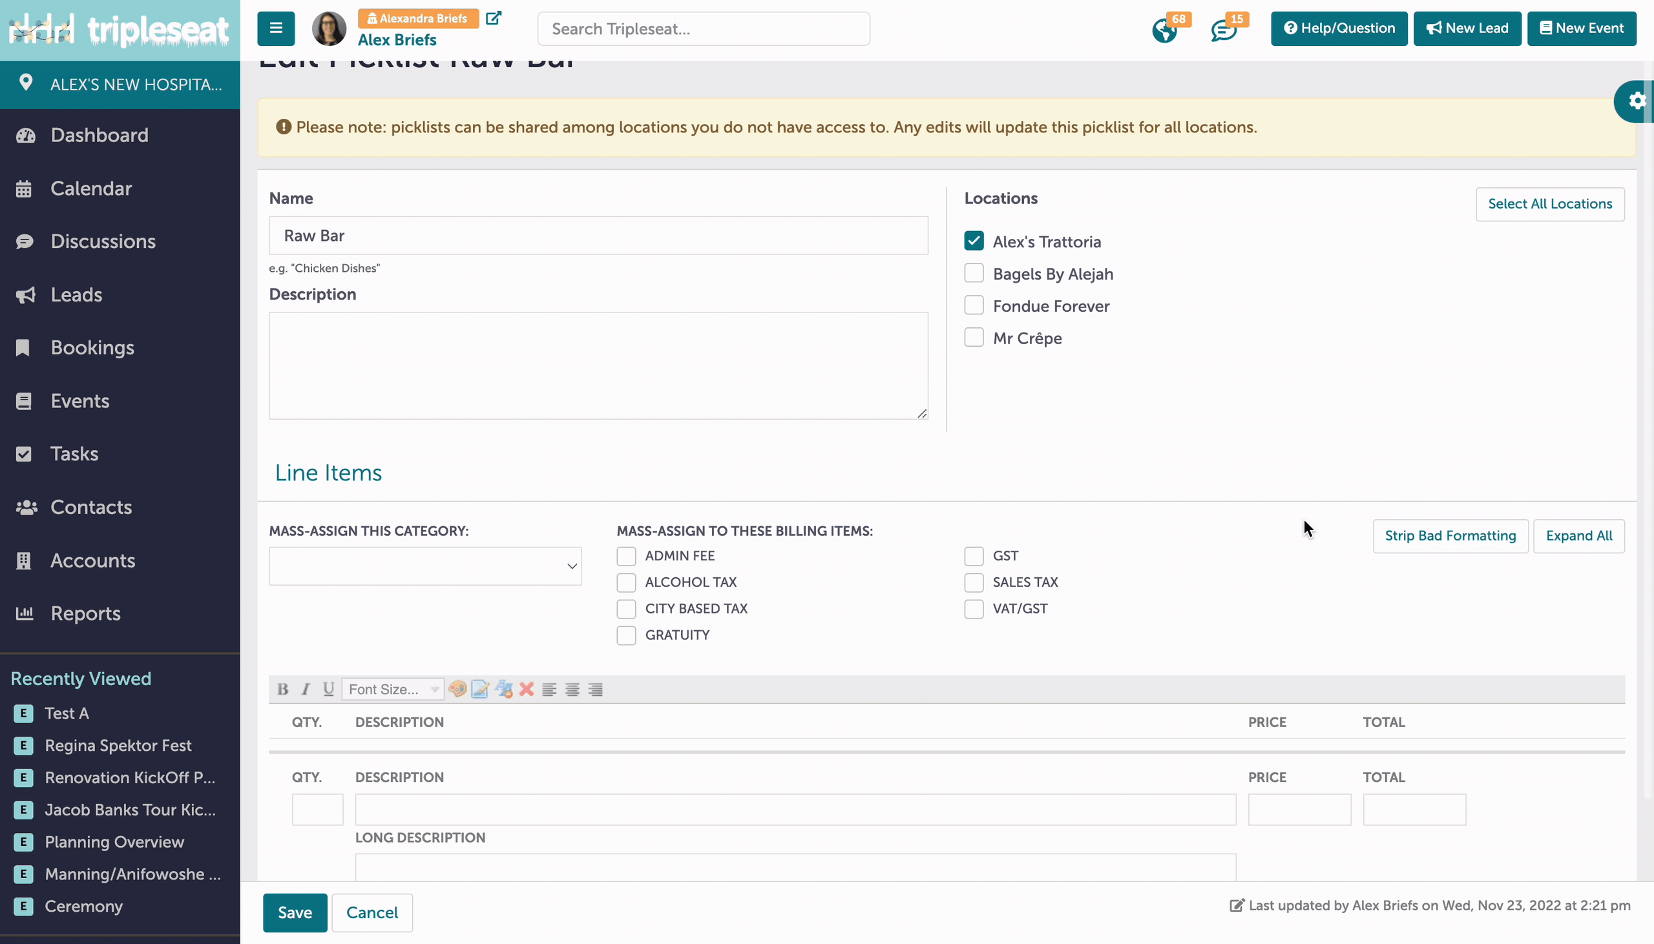Viewport: 1654px width, 944px height.
Task: Center align text in editor toolbar
Action: click(572, 690)
